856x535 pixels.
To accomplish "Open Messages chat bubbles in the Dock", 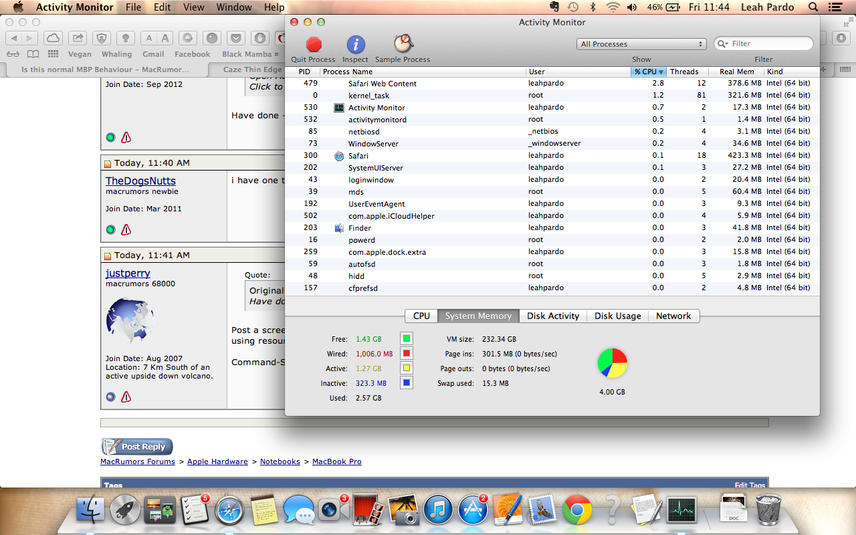I will [299, 511].
